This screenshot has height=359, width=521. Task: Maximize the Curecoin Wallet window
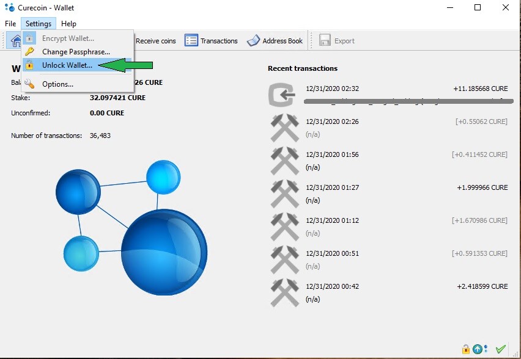(478, 7)
